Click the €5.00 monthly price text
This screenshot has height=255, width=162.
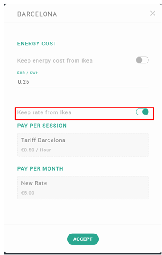pyautogui.click(x=28, y=193)
